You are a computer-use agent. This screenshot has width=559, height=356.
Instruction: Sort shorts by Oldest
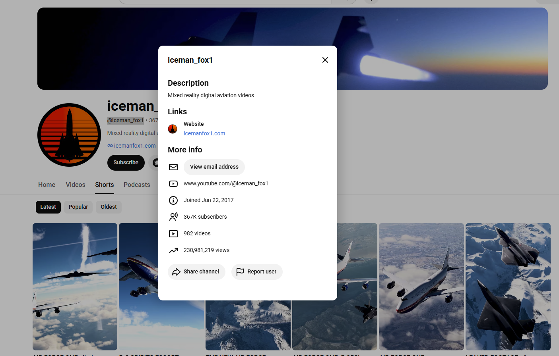pos(109,207)
